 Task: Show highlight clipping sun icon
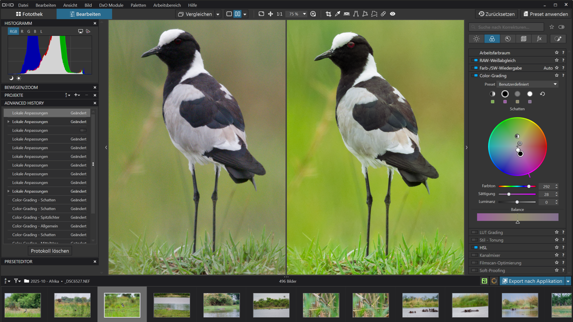click(x=19, y=78)
